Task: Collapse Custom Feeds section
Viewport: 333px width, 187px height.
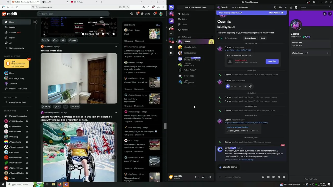Action: tap(28, 97)
